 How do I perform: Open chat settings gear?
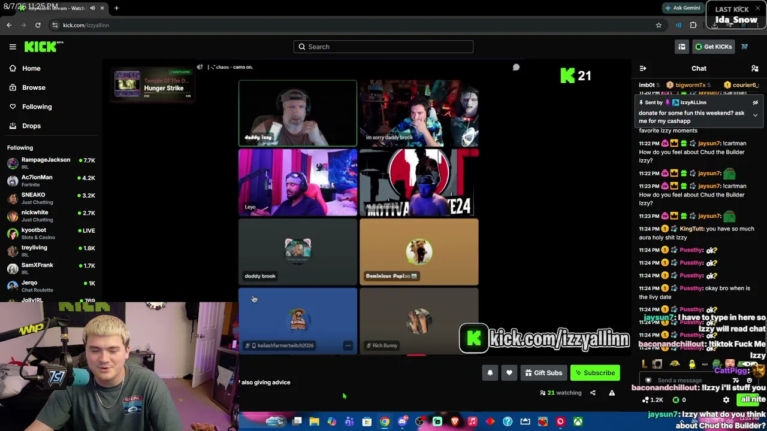[726, 400]
